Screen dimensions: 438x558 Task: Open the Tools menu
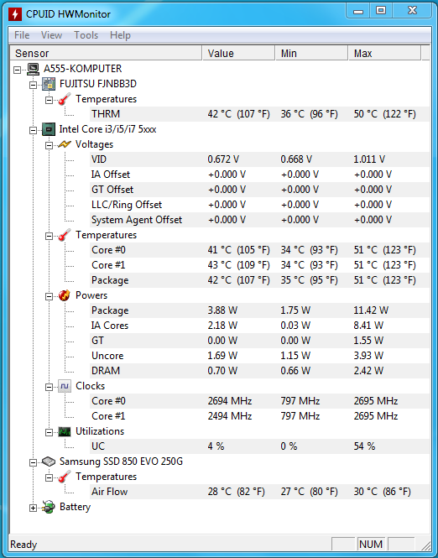pos(86,35)
